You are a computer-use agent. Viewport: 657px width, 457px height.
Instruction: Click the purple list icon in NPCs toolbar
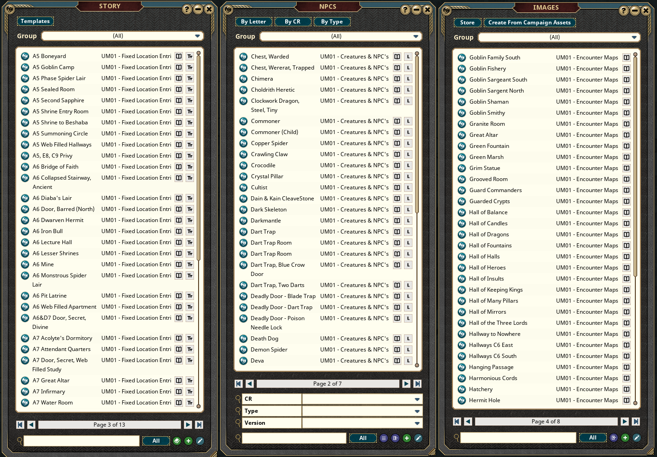[x=384, y=438]
